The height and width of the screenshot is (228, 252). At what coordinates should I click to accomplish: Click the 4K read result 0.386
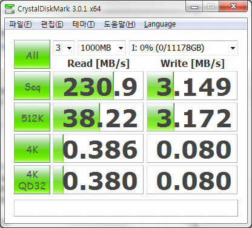click(98, 148)
